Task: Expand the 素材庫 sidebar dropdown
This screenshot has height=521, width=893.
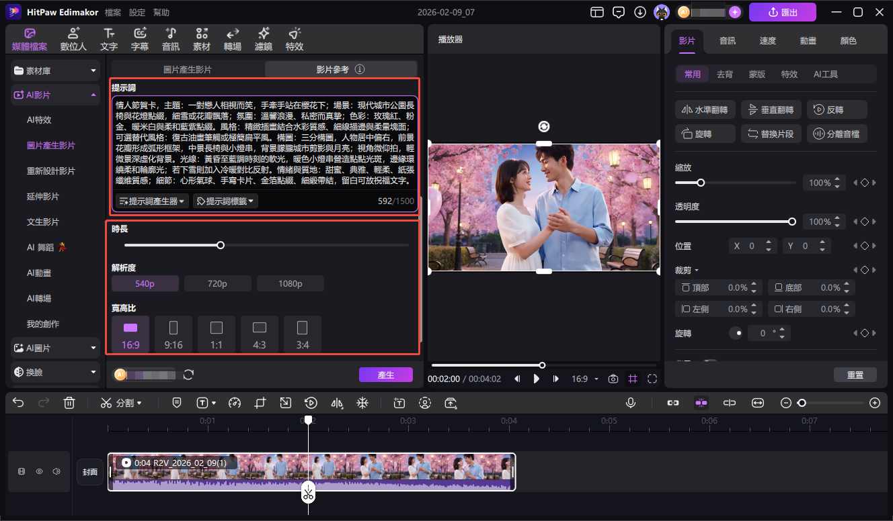Action: click(x=54, y=70)
